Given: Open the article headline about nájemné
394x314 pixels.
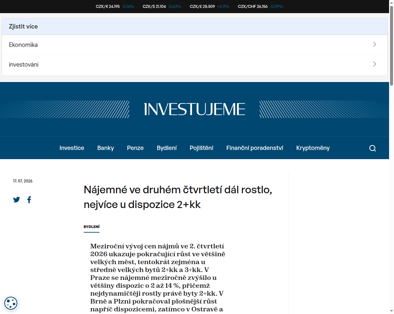Looking at the screenshot, I should pos(178,197).
